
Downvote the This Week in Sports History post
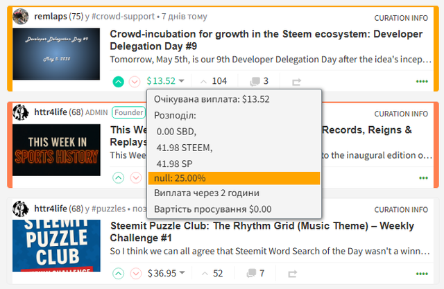pos(136,178)
